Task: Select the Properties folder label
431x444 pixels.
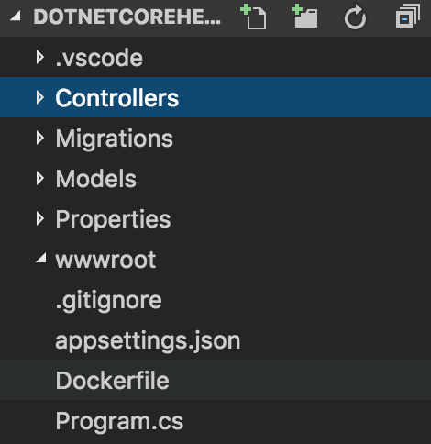Action: click(113, 220)
